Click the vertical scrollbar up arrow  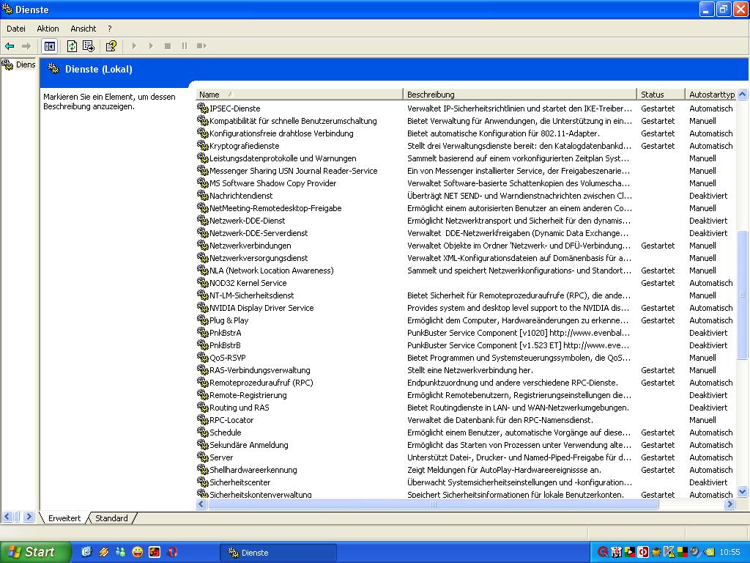coord(743,95)
